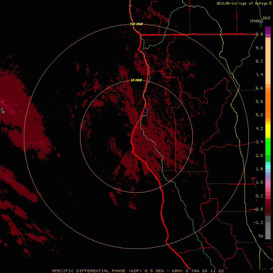The width and height of the screenshot is (273, 273).
Task: Click the 5.8 legend value
Action: (x=259, y=102)
